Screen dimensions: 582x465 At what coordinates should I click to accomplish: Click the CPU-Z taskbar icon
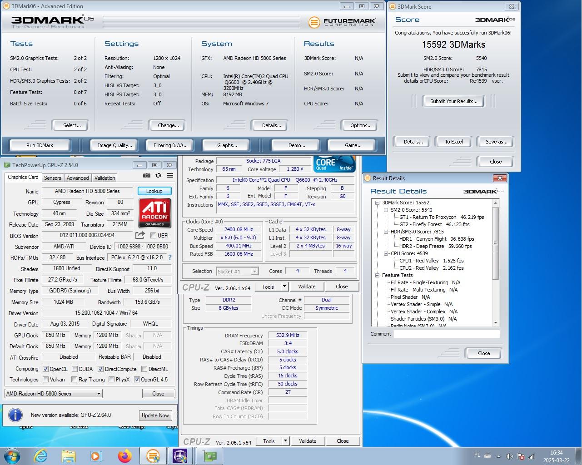pyautogui.click(x=181, y=455)
